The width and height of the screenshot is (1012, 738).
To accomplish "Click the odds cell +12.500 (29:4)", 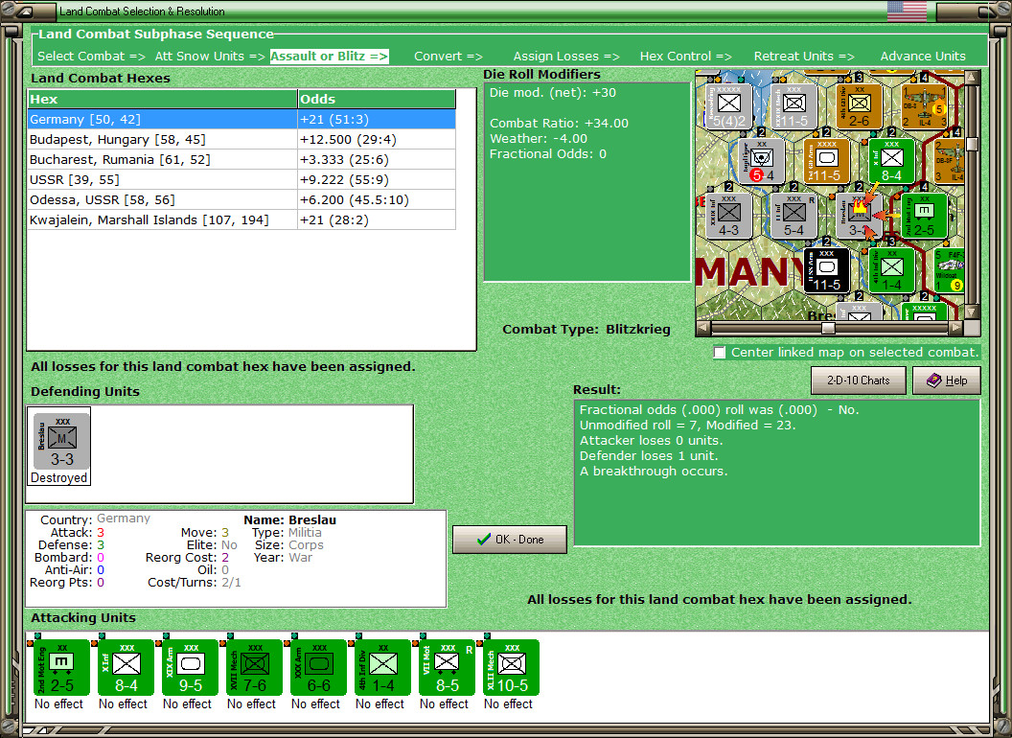I will coord(377,140).
